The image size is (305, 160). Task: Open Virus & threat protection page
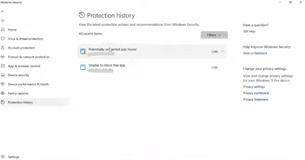click(x=25, y=39)
